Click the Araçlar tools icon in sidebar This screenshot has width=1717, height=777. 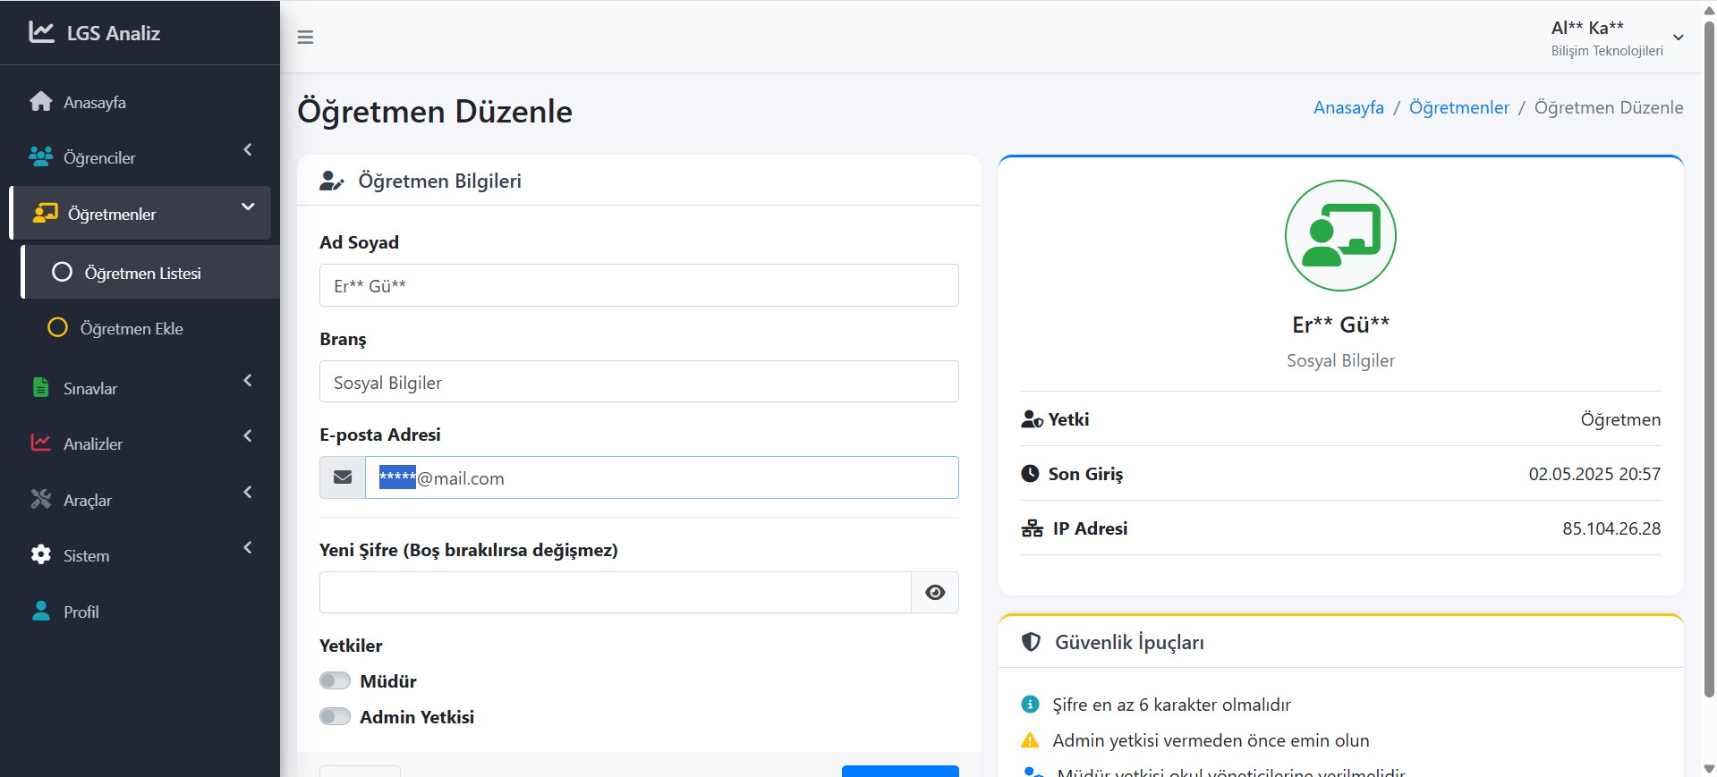(x=40, y=500)
